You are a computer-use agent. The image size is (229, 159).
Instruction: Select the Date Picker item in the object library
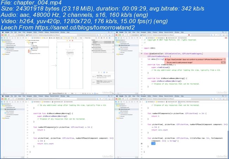click(103, 77)
